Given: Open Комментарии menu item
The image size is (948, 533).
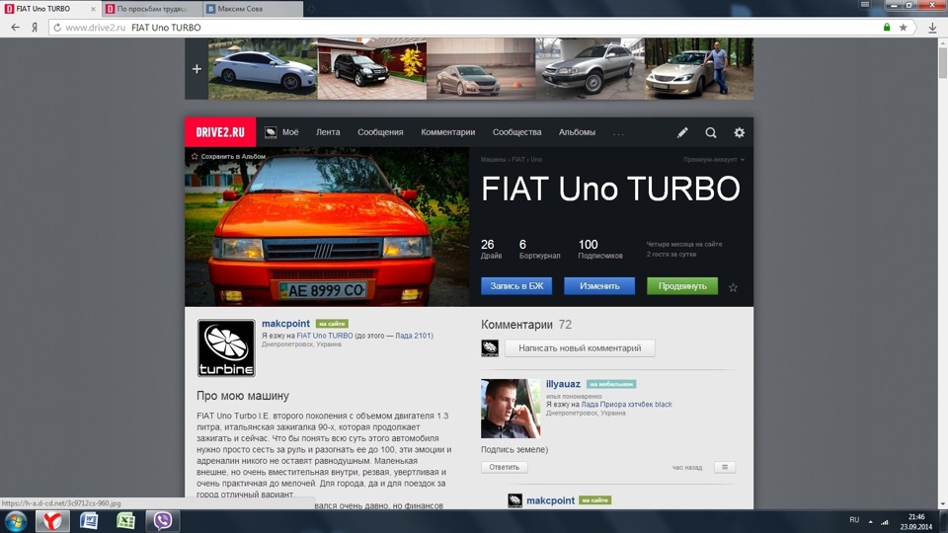Looking at the screenshot, I should click(448, 132).
